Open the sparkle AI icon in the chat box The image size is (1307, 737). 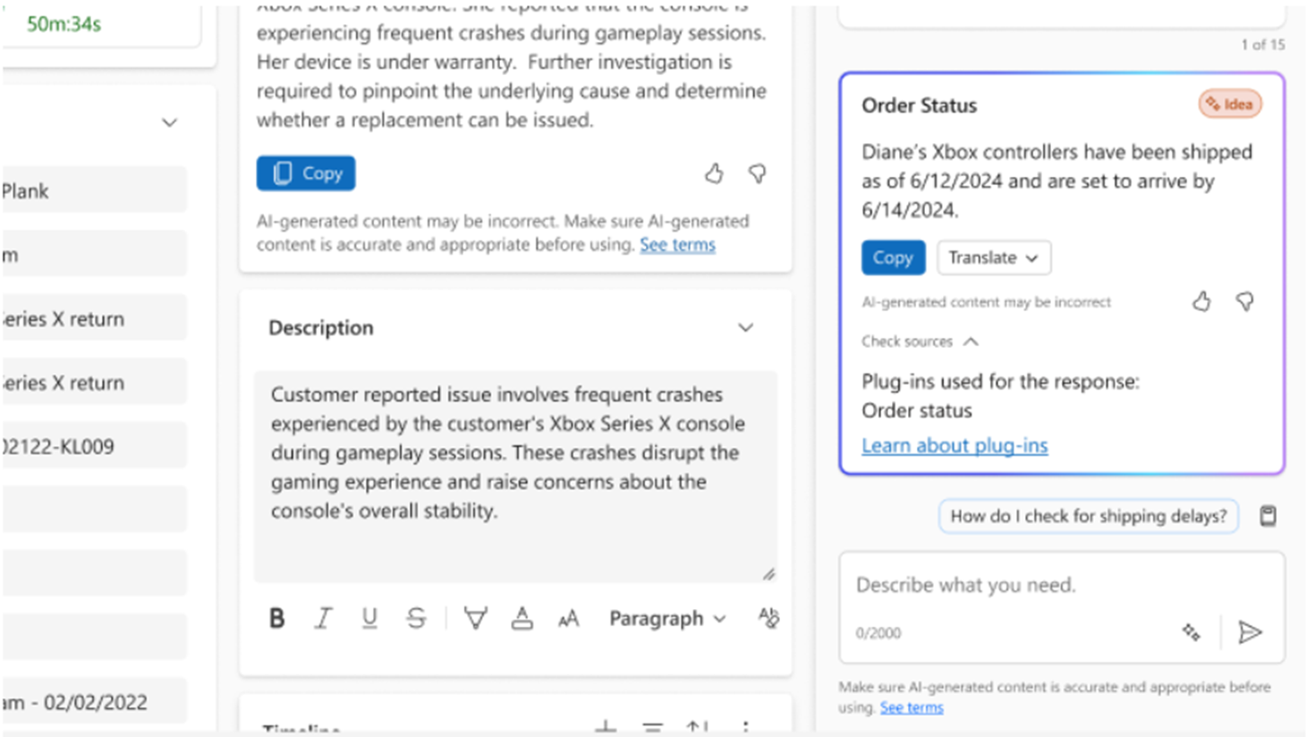(x=1191, y=631)
